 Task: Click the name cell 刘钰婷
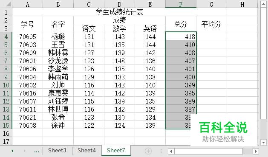(x=58, y=101)
